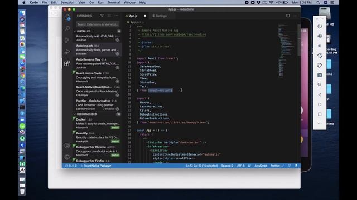357x200 pixels.
Task: Manage gear for Auto Rename Tag extension
Action: coord(117,67)
